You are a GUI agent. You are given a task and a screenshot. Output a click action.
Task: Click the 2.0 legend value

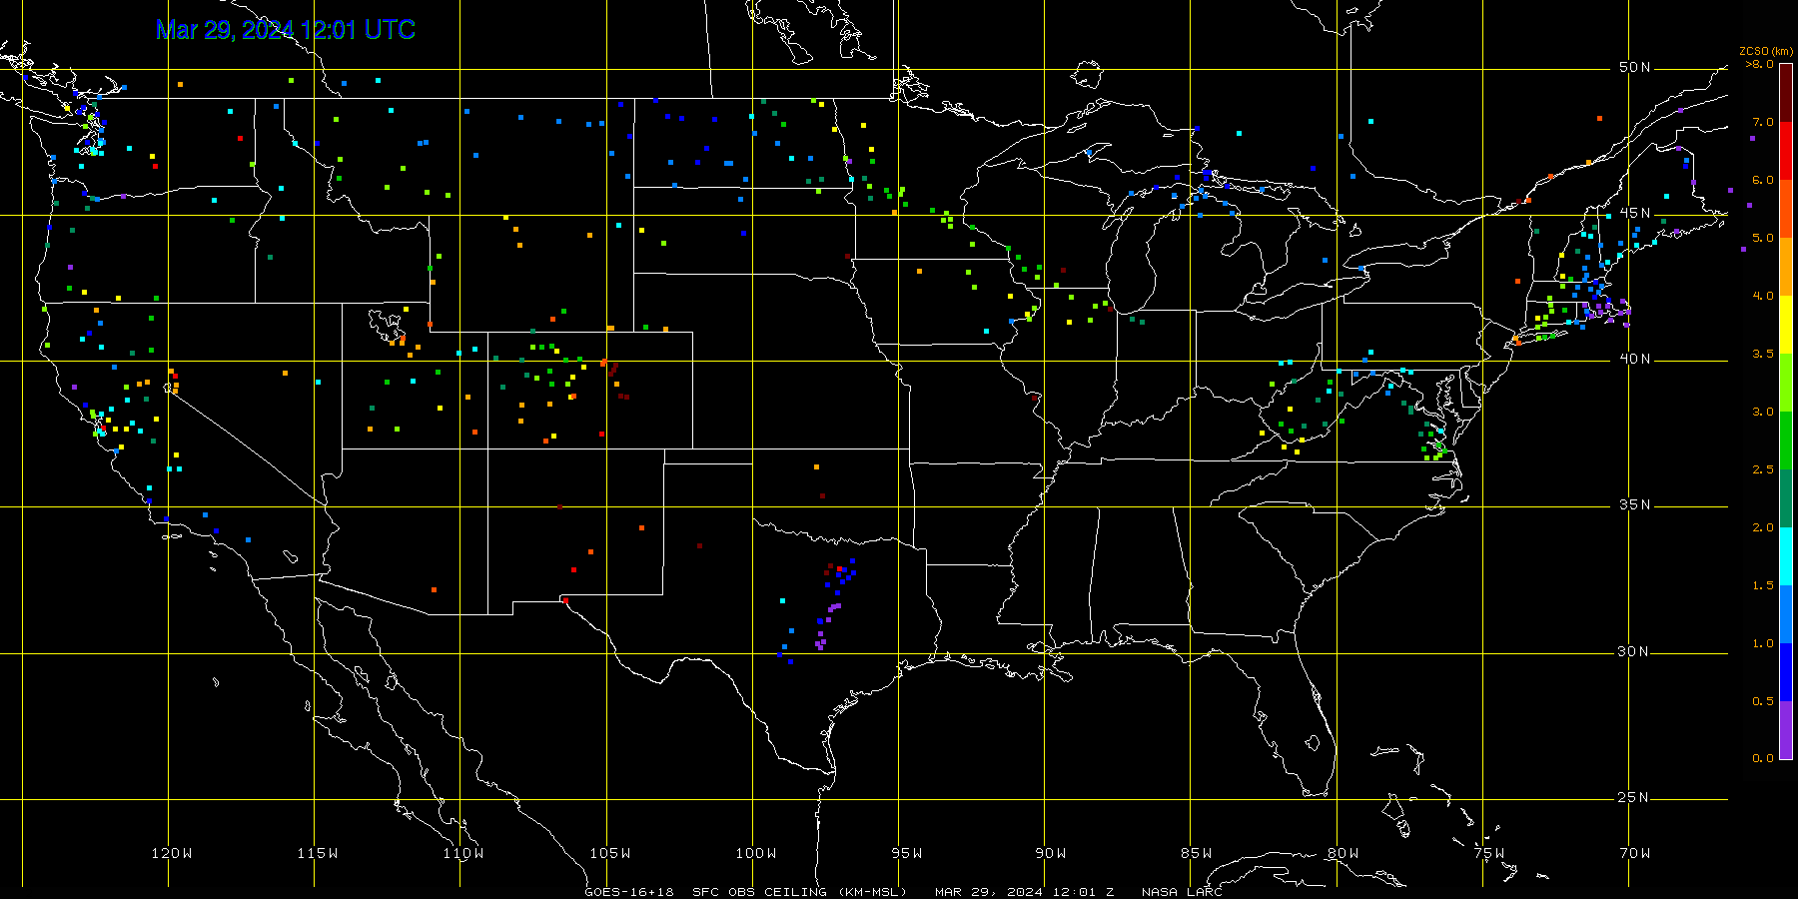[1763, 528]
